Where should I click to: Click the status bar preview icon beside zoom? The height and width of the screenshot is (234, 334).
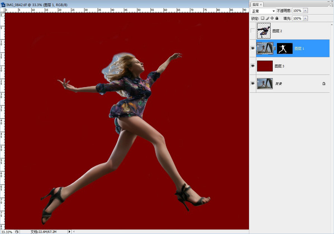pyautogui.click(x=17, y=232)
